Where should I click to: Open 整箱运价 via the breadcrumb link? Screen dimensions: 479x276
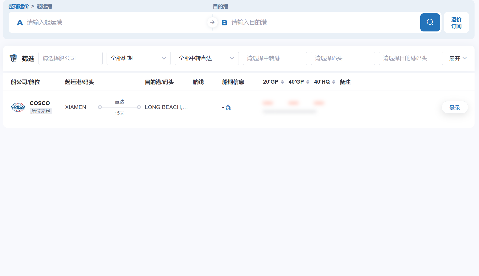tap(19, 6)
